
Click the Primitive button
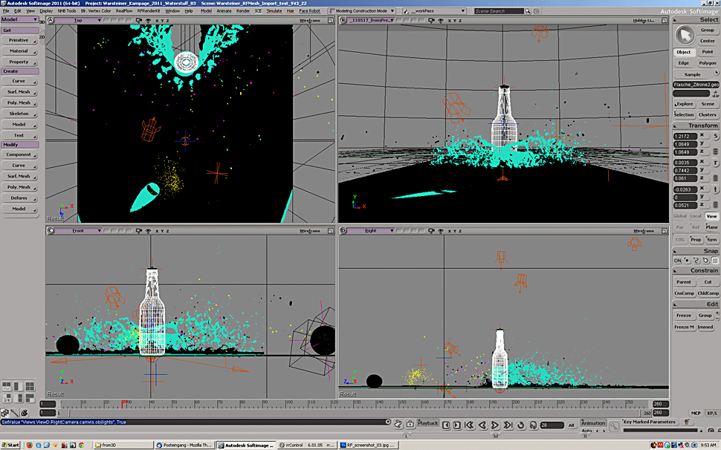click(19, 40)
